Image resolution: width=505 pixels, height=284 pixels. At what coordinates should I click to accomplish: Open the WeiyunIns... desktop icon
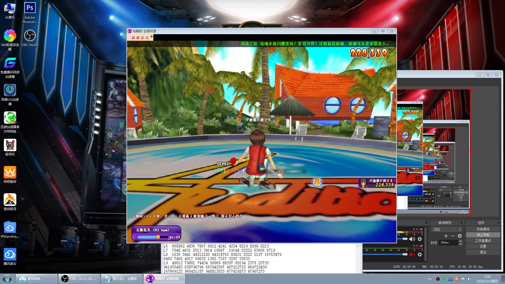(x=10, y=229)
